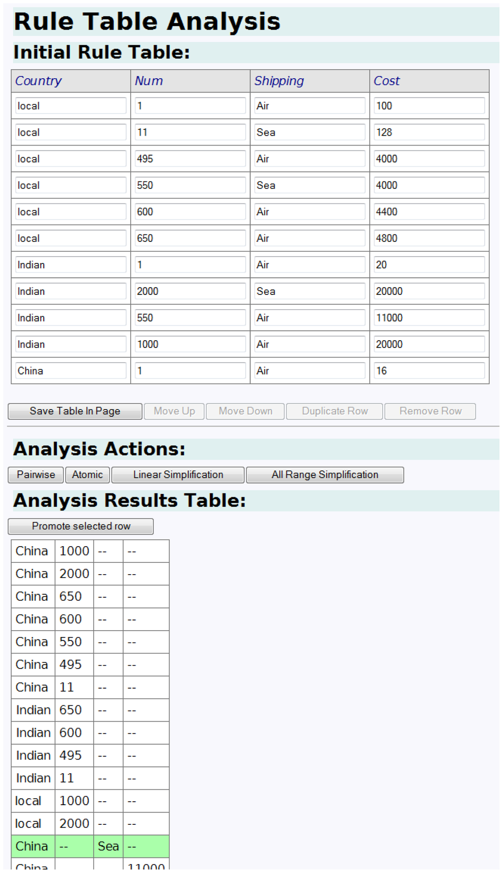The width and height of the screenshot is (503, 873).
Task: Focus the Cost field showing 128
Action: click(x=429, y=132)
